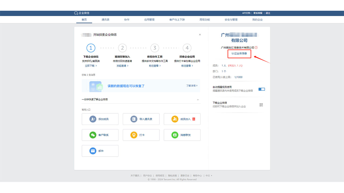Click 发起邀请 under step two
Screen dimensions: 344x193
pos(122,66)
